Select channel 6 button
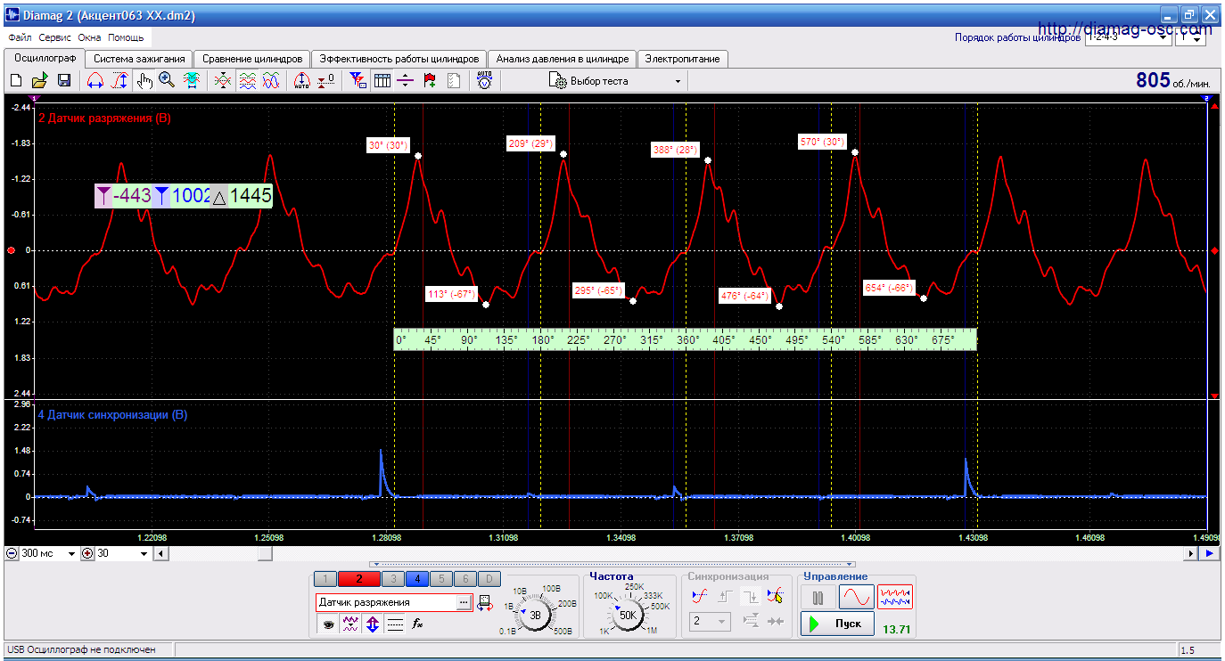This screenshot has height=661, width=1225. (x=465, y=579)
